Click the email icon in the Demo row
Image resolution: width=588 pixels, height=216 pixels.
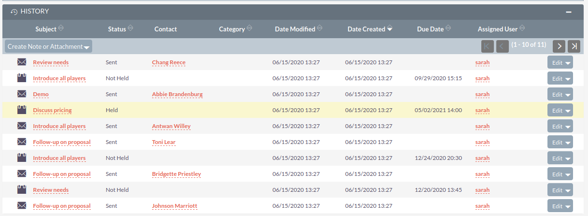coord(22,94)
